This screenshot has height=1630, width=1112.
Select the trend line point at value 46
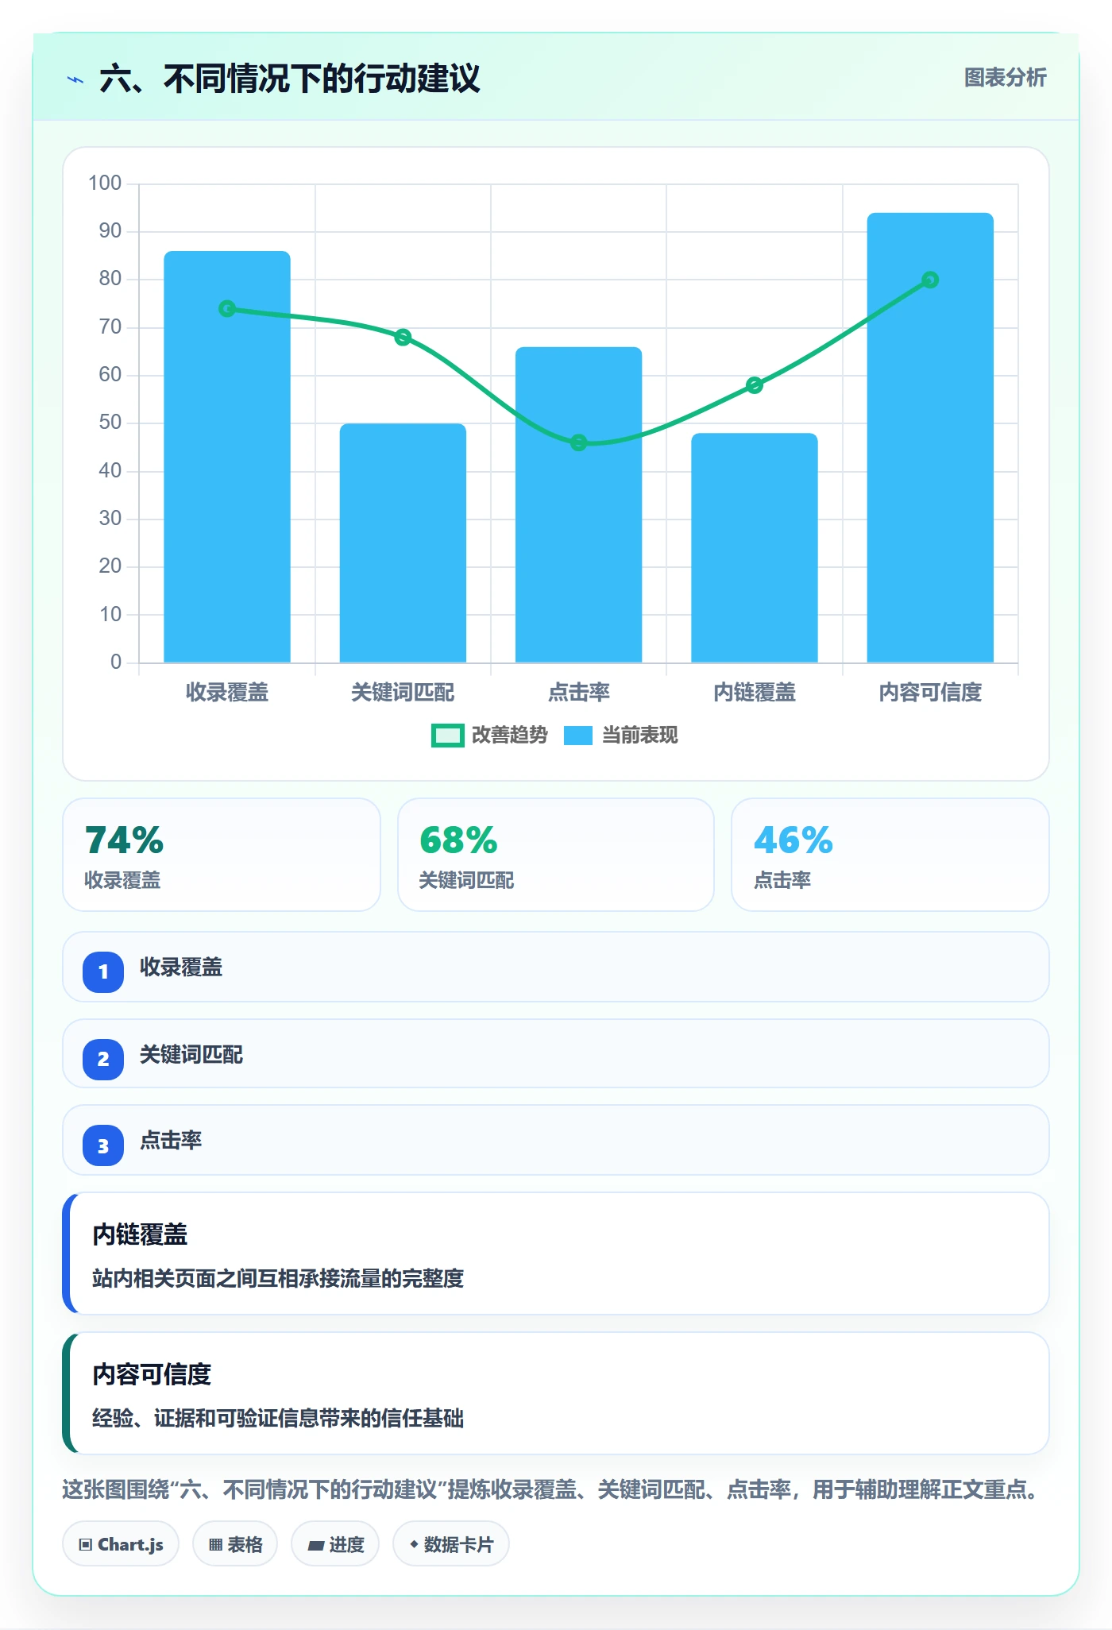point(578,442)
